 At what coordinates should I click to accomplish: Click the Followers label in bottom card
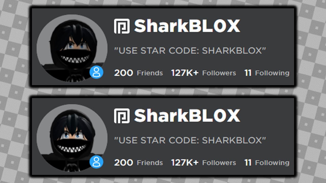[219, 163]
